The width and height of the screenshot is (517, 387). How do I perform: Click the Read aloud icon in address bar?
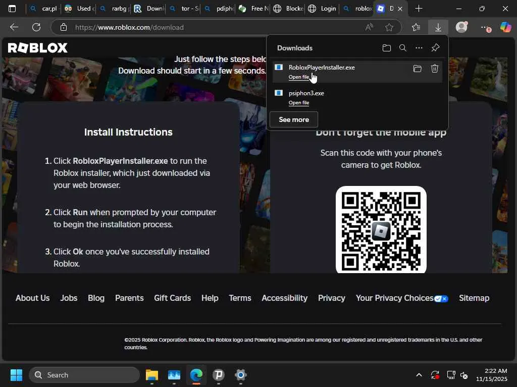click(x=369, y=27)
